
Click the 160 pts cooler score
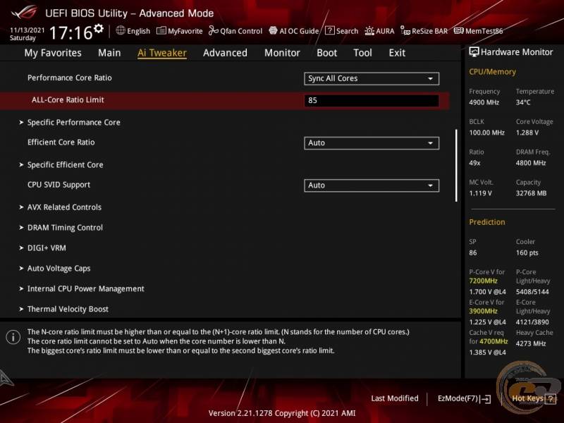pyautogui.click(x=527, y=253)
